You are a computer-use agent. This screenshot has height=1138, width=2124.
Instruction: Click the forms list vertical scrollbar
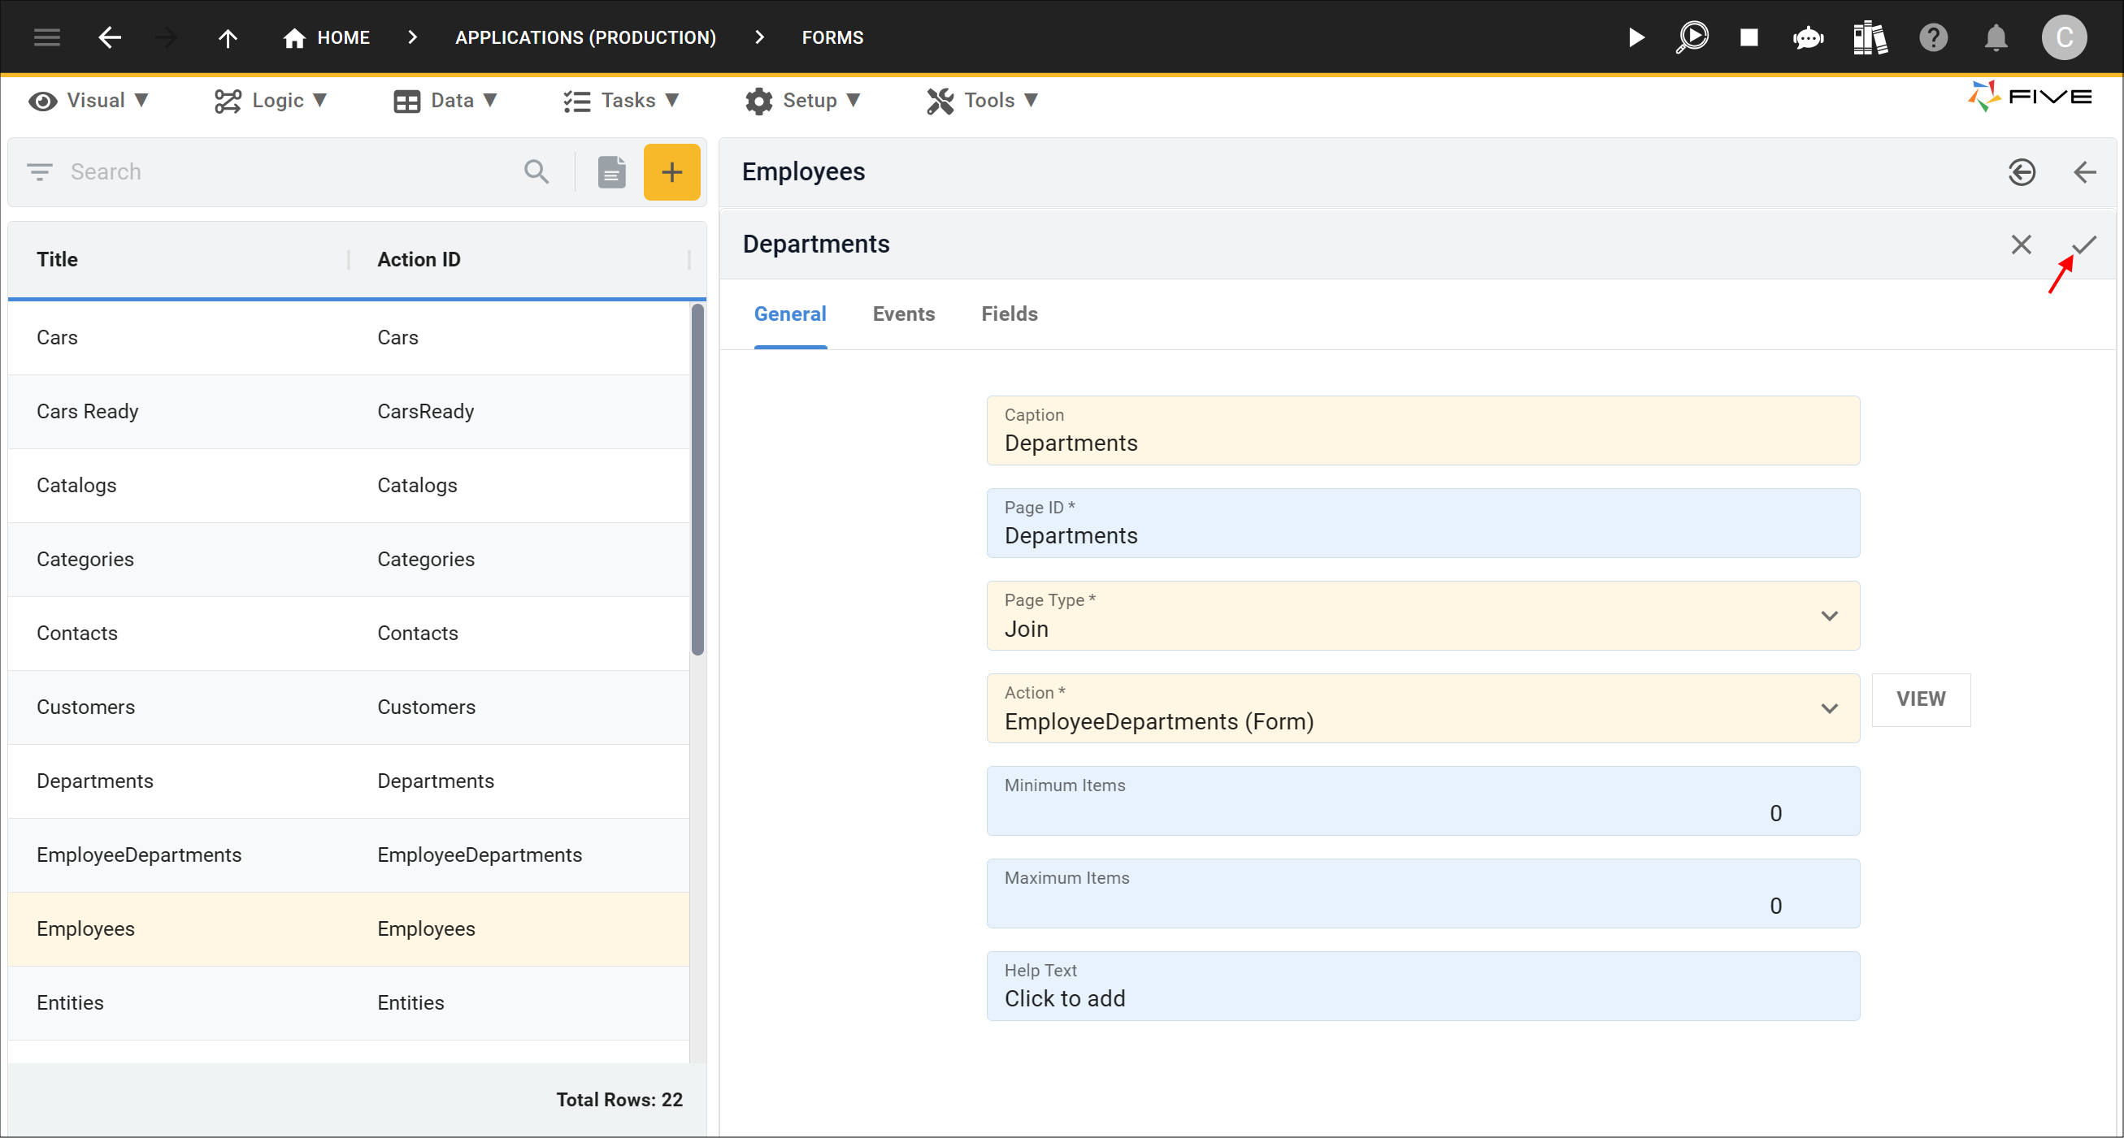[x=697, y=479]
